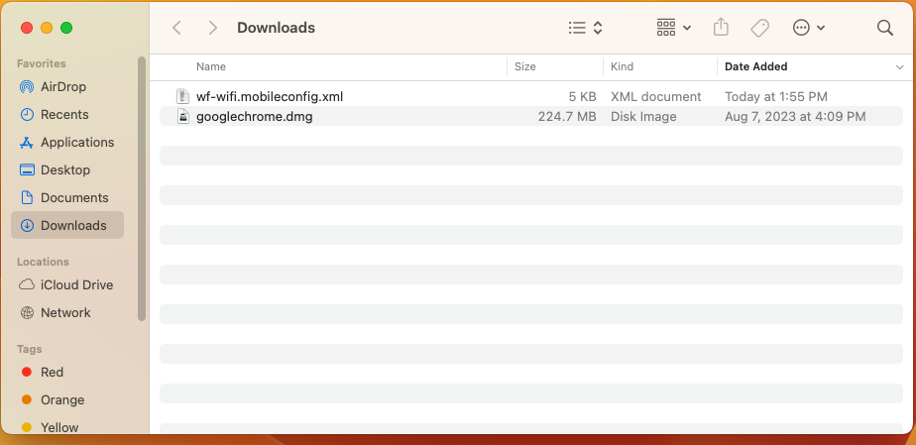Click the Desktop sidebar icon
The height and width of the screenshot is (445, 916).
point(27,169)
